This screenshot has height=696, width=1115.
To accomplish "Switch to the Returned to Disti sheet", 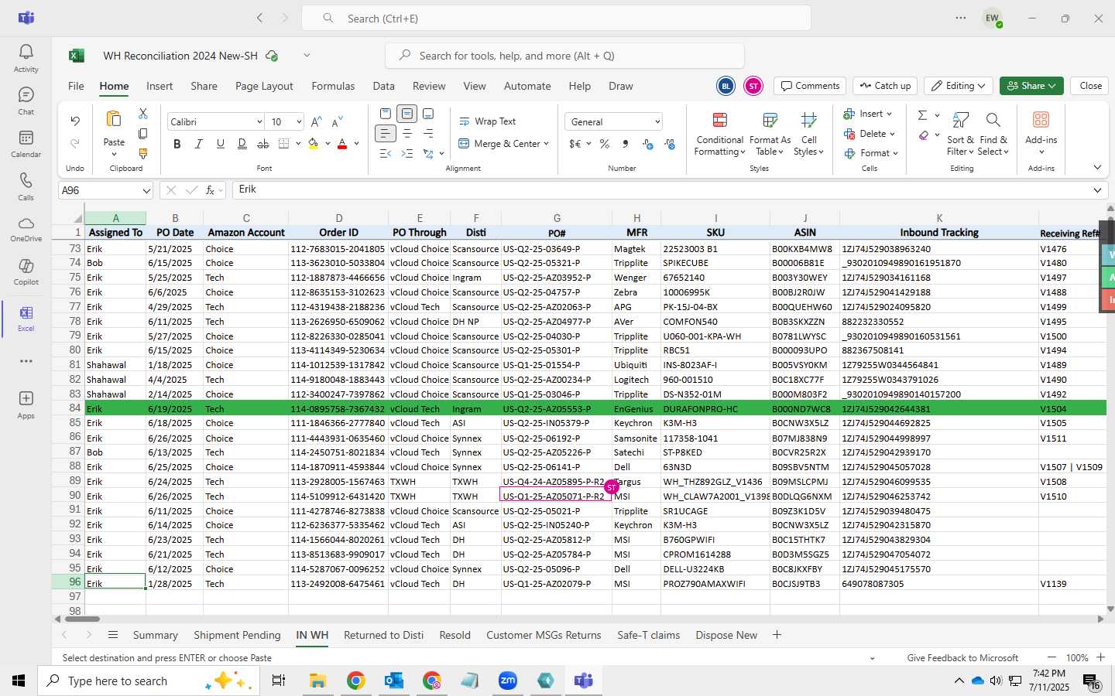I will [x=383, y=635].
